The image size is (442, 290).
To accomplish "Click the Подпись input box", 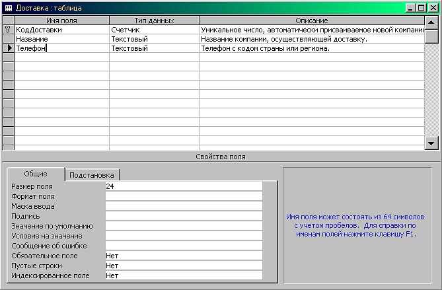I will point(184,216).
